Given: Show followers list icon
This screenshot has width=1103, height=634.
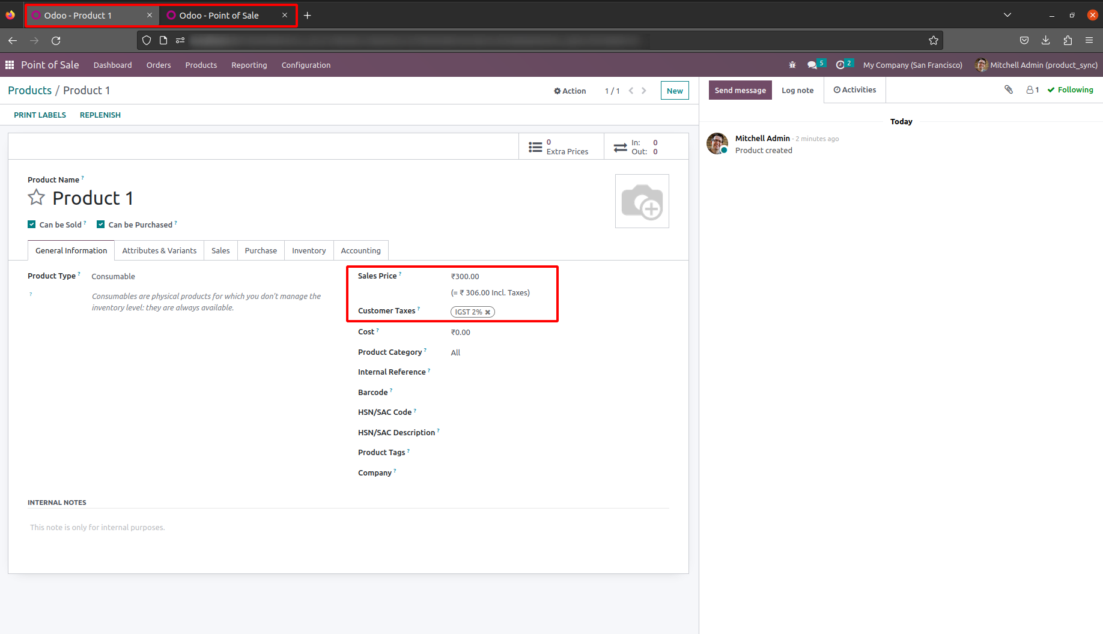Looking at the screenshot, I should pyautogui.click(x=1033, y=90).
